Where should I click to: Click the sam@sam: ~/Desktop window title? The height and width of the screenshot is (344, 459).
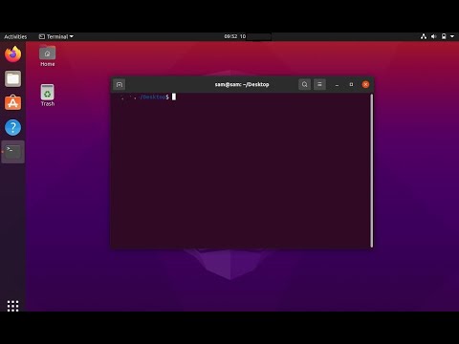[242, 84]
